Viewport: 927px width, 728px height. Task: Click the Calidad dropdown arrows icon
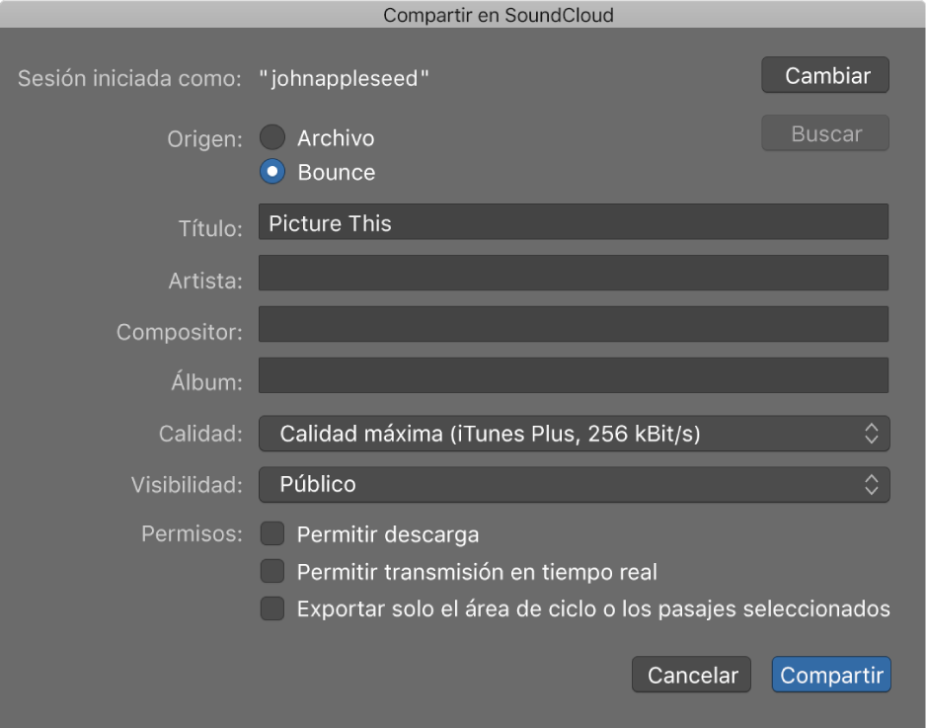[x=871, y=434]
